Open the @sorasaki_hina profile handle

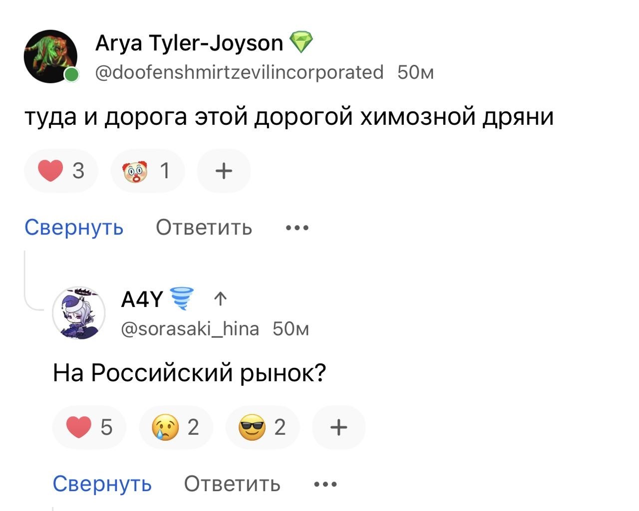(190, 329)
